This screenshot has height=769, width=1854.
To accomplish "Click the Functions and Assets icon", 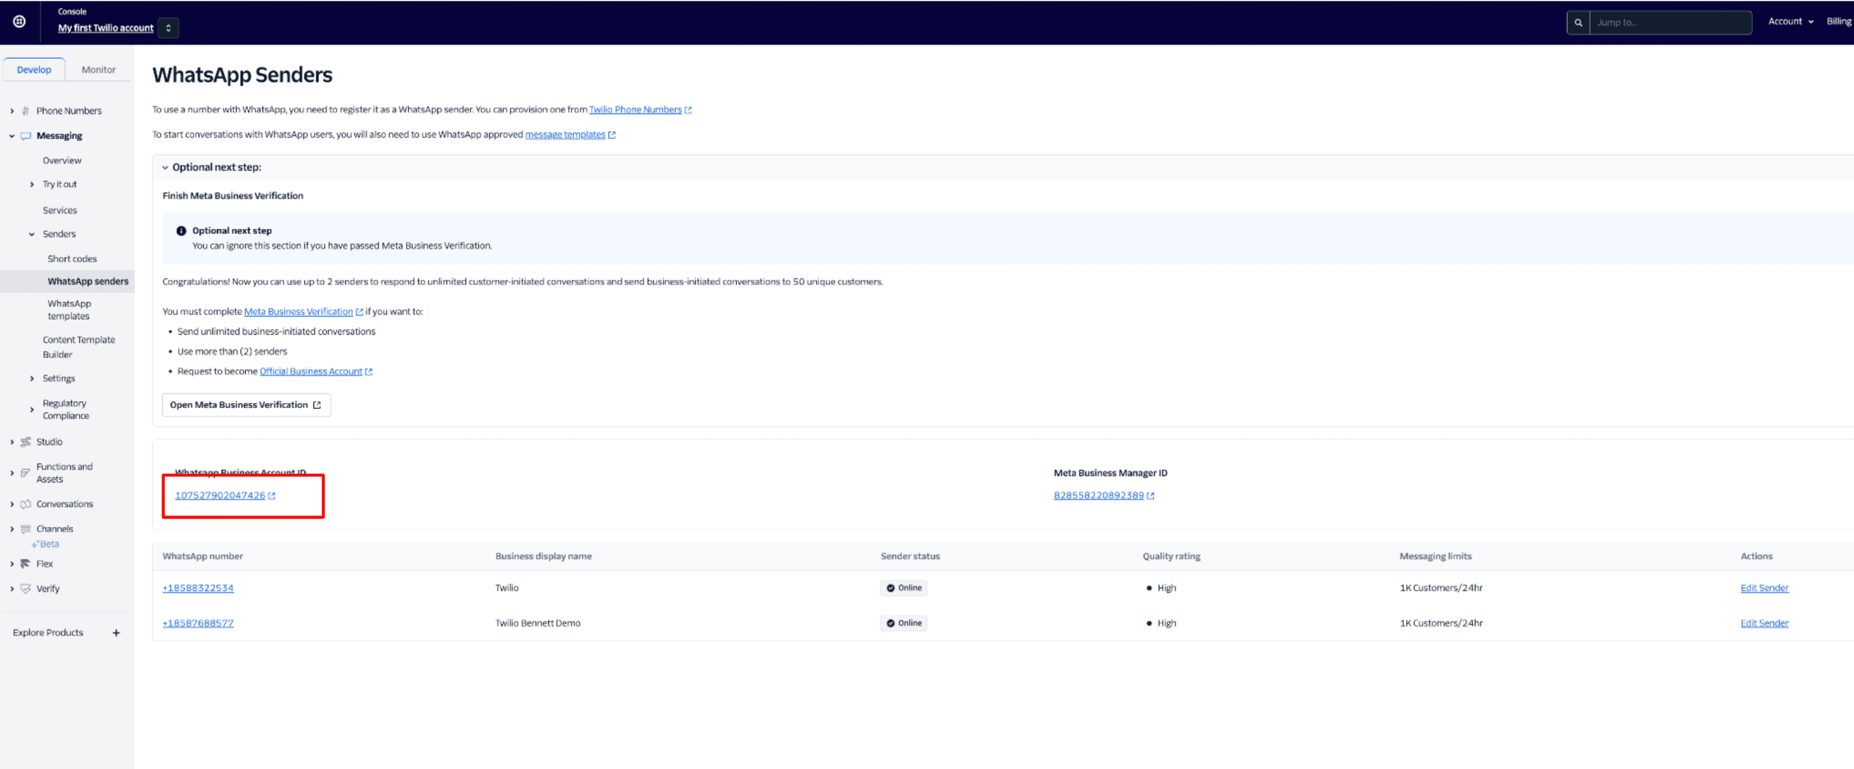I will (26, 473).
